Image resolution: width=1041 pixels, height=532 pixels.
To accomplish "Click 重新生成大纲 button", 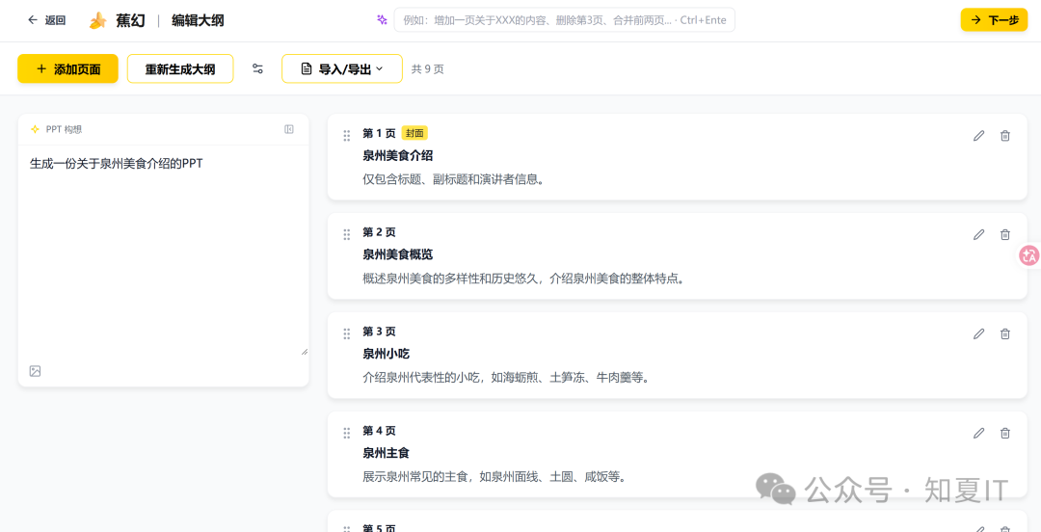I will [180, 68].
